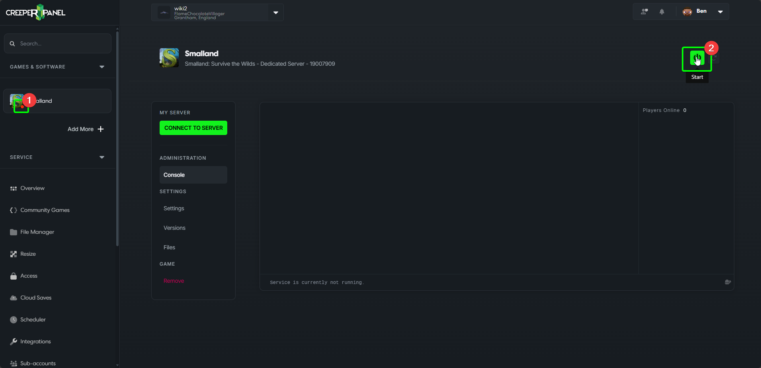The height and width of the screenshot is (368, 761).
Task: Collapse the Service section
Action: pos(102,157)
